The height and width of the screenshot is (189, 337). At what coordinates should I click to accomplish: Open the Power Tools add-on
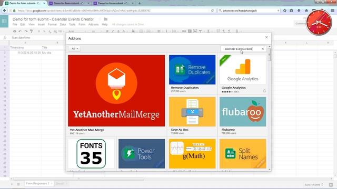pyautogui.click(x=142, y=154)
